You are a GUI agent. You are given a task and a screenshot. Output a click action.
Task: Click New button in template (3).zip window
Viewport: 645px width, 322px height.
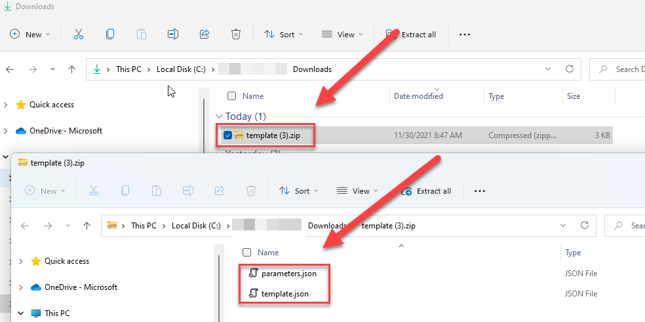pyautogui.click(x=45, y=191)
